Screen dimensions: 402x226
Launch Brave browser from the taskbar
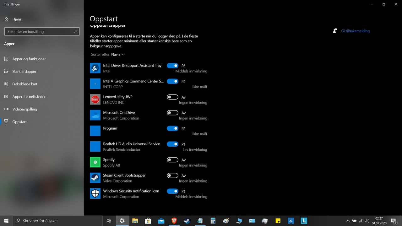tap(174, 221)
